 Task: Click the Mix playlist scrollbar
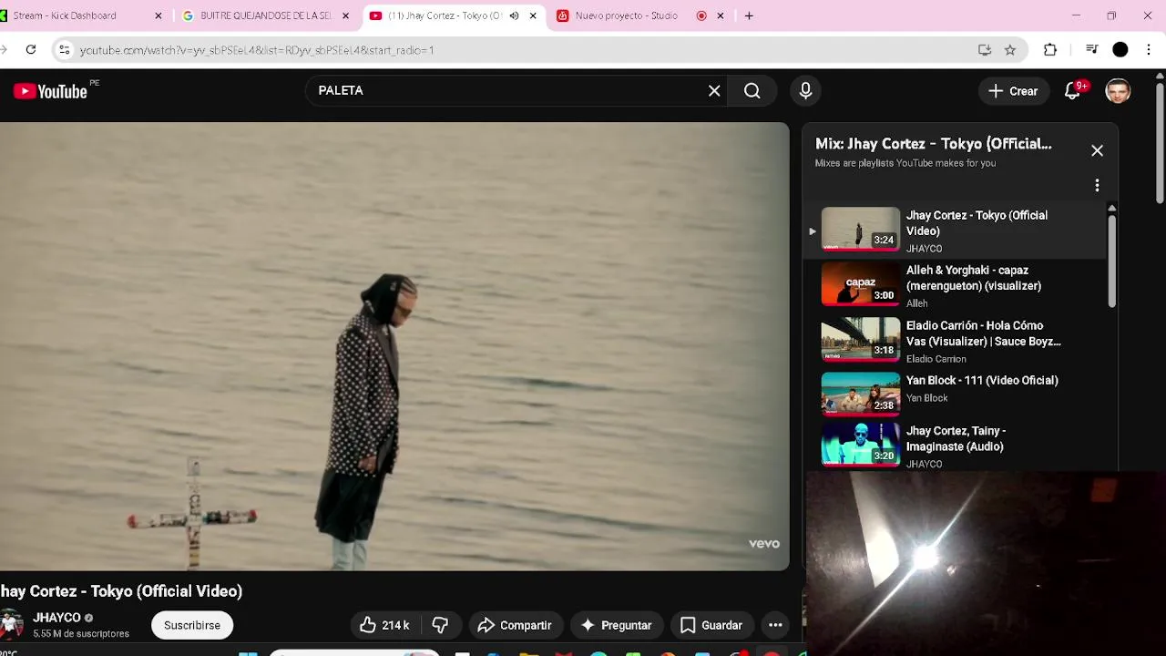(x=1111, y=260)
